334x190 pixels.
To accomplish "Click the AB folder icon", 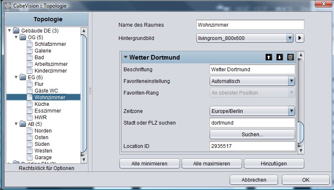I will (x=23, y=124).
